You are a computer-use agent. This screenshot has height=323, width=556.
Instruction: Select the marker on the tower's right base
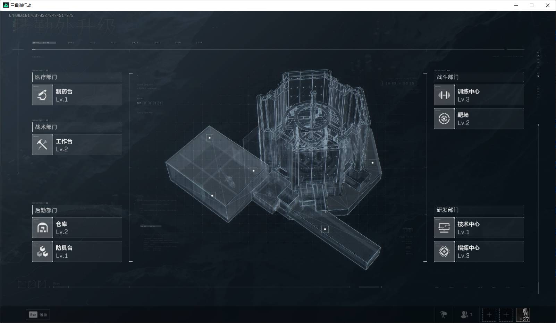(372, 163)
